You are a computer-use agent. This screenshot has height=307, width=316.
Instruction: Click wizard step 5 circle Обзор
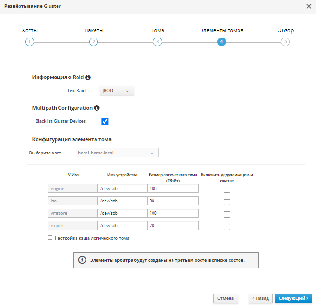click(x=285, y=42)
